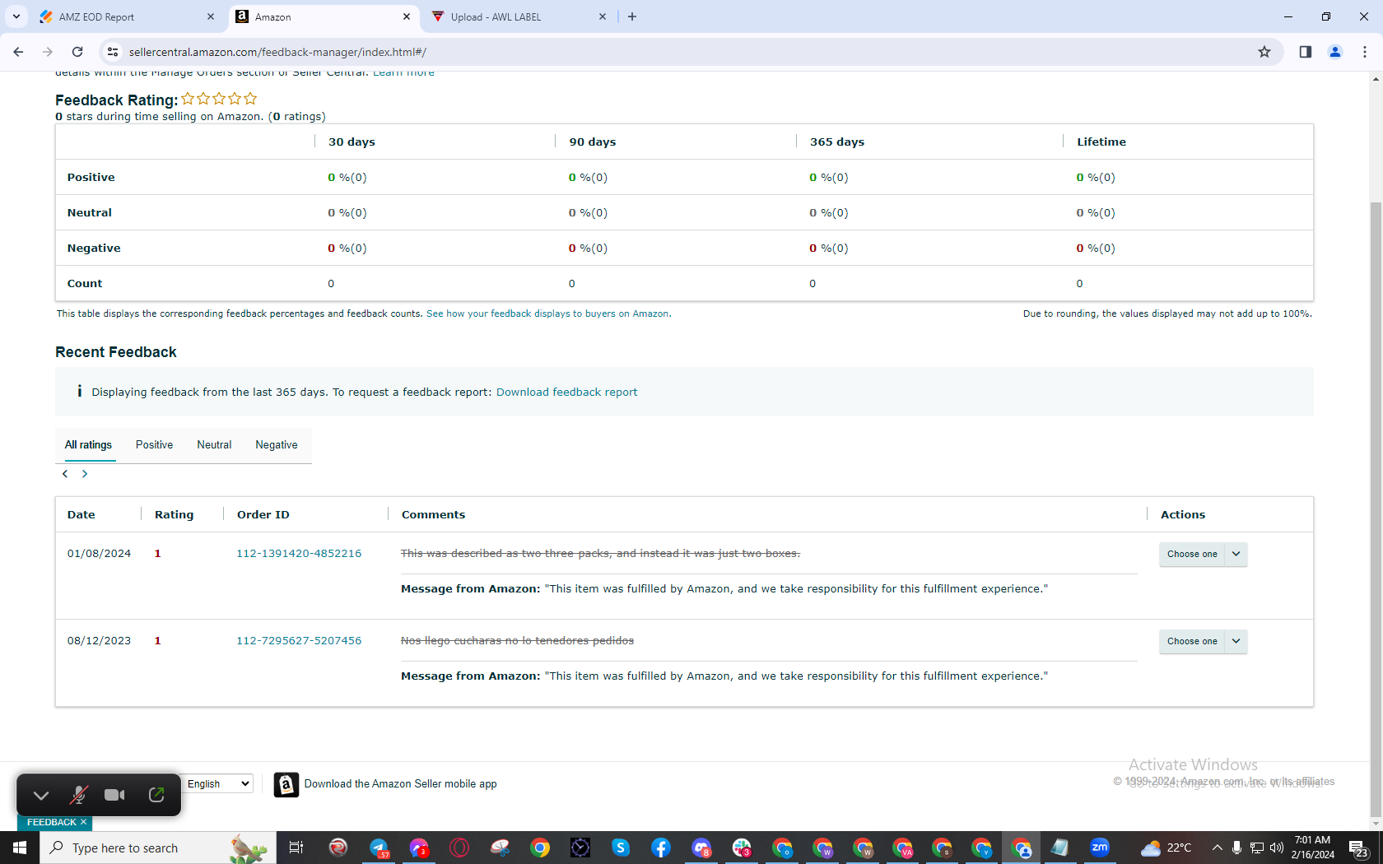
Task: Open order 112-1391420-4852216
Action: (299, 554)
